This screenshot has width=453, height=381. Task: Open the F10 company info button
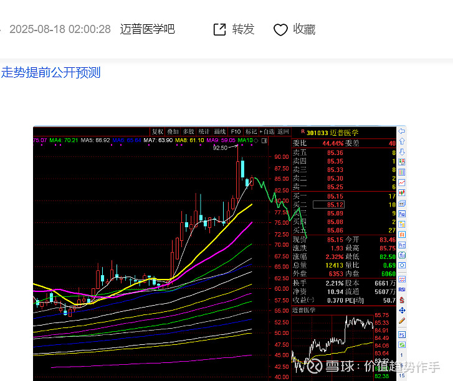coord(236,131)
